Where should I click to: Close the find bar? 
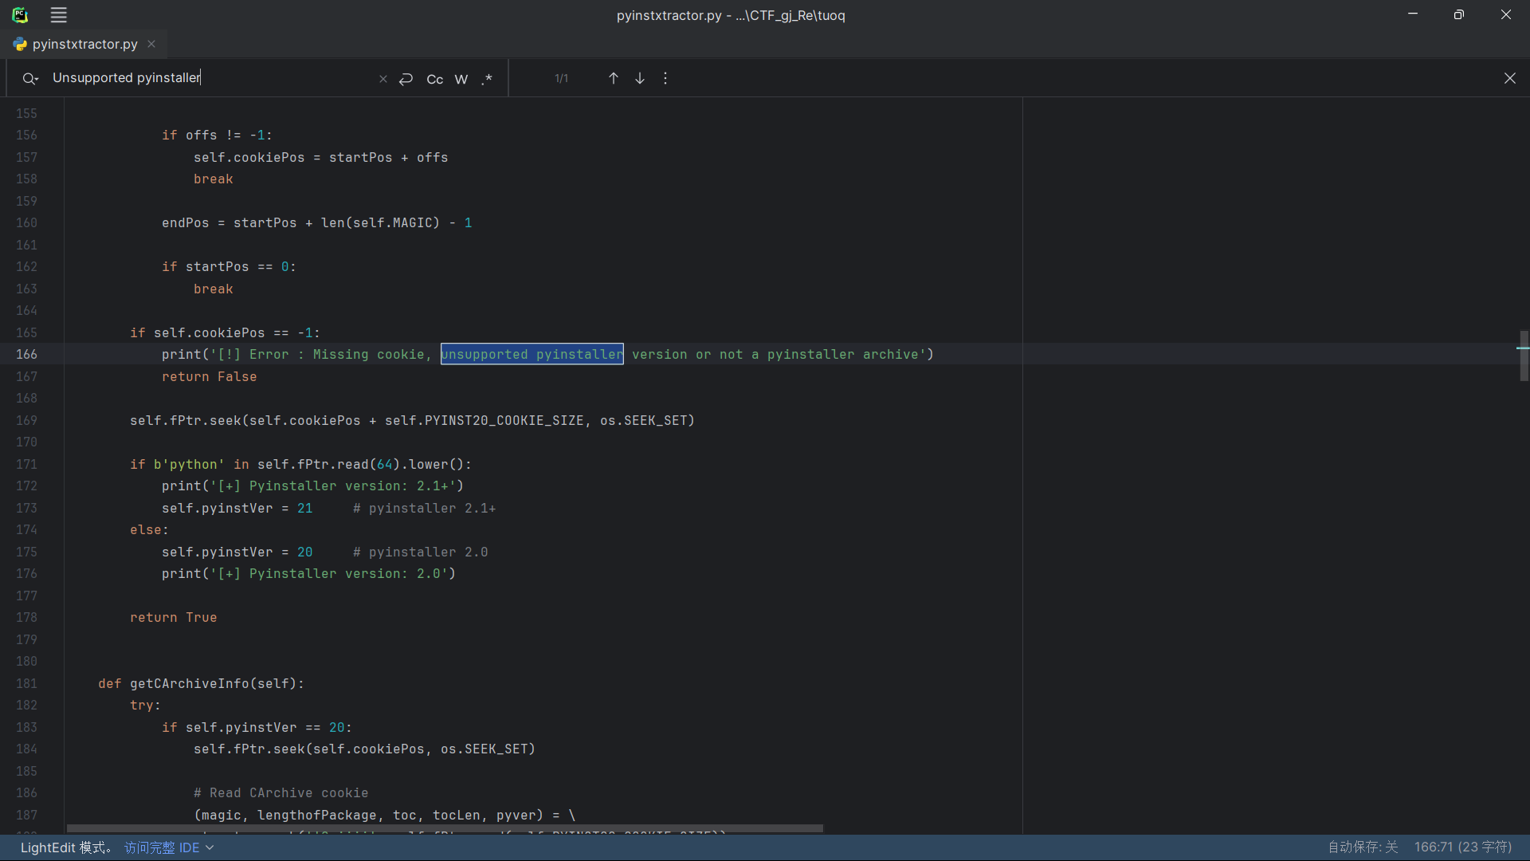coord(1510,78)
